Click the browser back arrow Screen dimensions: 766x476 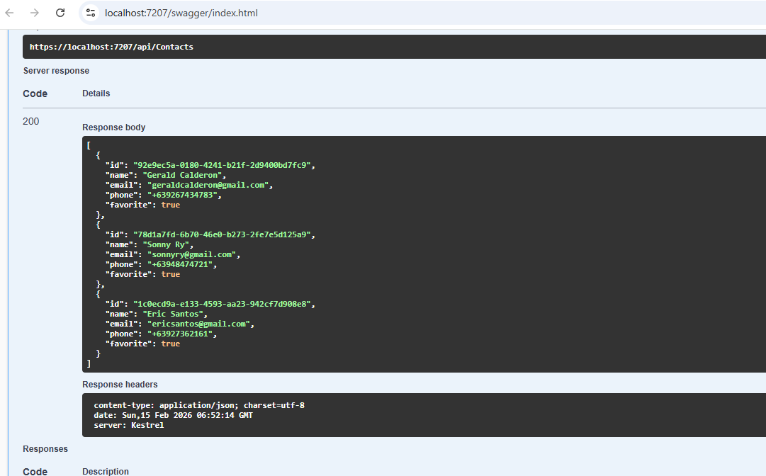(10, 13)
